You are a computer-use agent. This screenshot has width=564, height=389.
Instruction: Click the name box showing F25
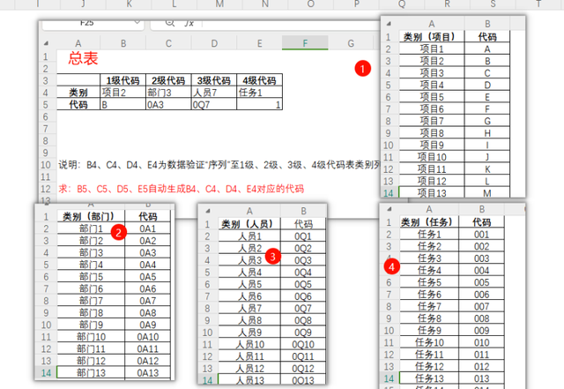pyautogui.click(x=87, y=23)
